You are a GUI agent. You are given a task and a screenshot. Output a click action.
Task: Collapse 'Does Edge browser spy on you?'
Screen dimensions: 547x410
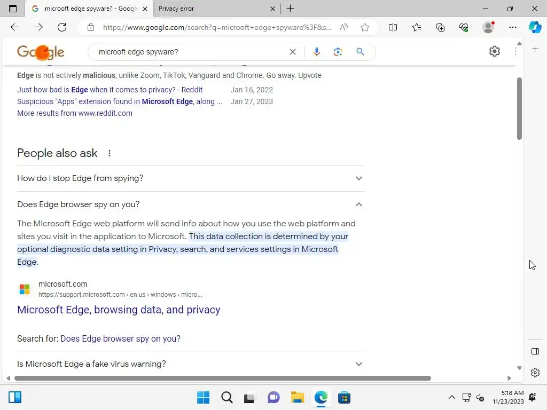tap(191, 204)
